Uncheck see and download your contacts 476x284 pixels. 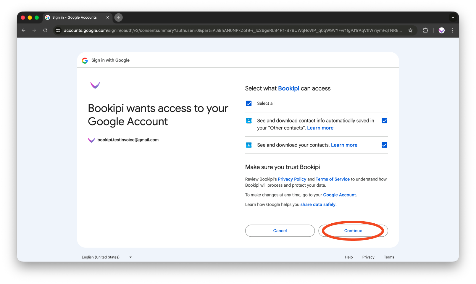pos(384,145)
